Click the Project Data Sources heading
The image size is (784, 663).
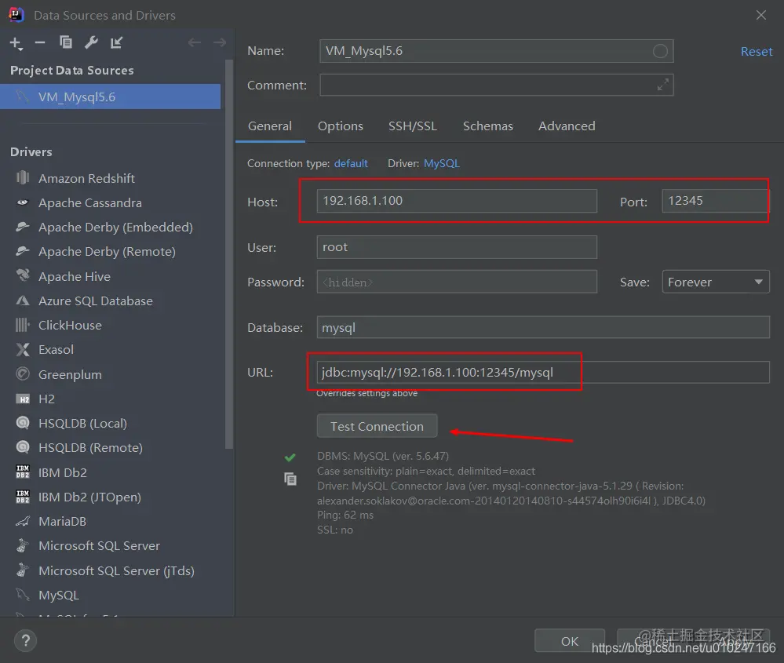72,71
